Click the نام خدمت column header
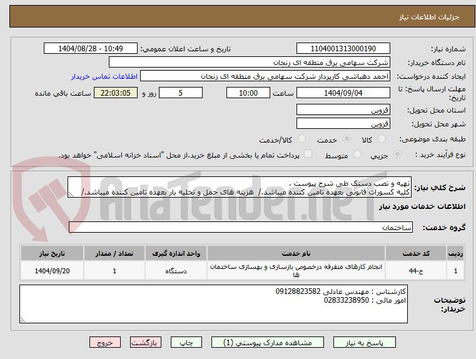 [296, 253]
